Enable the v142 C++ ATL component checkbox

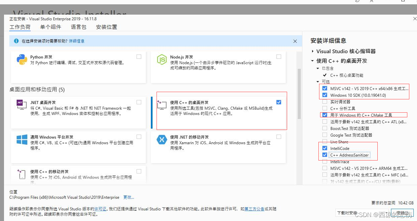(325, 122)
